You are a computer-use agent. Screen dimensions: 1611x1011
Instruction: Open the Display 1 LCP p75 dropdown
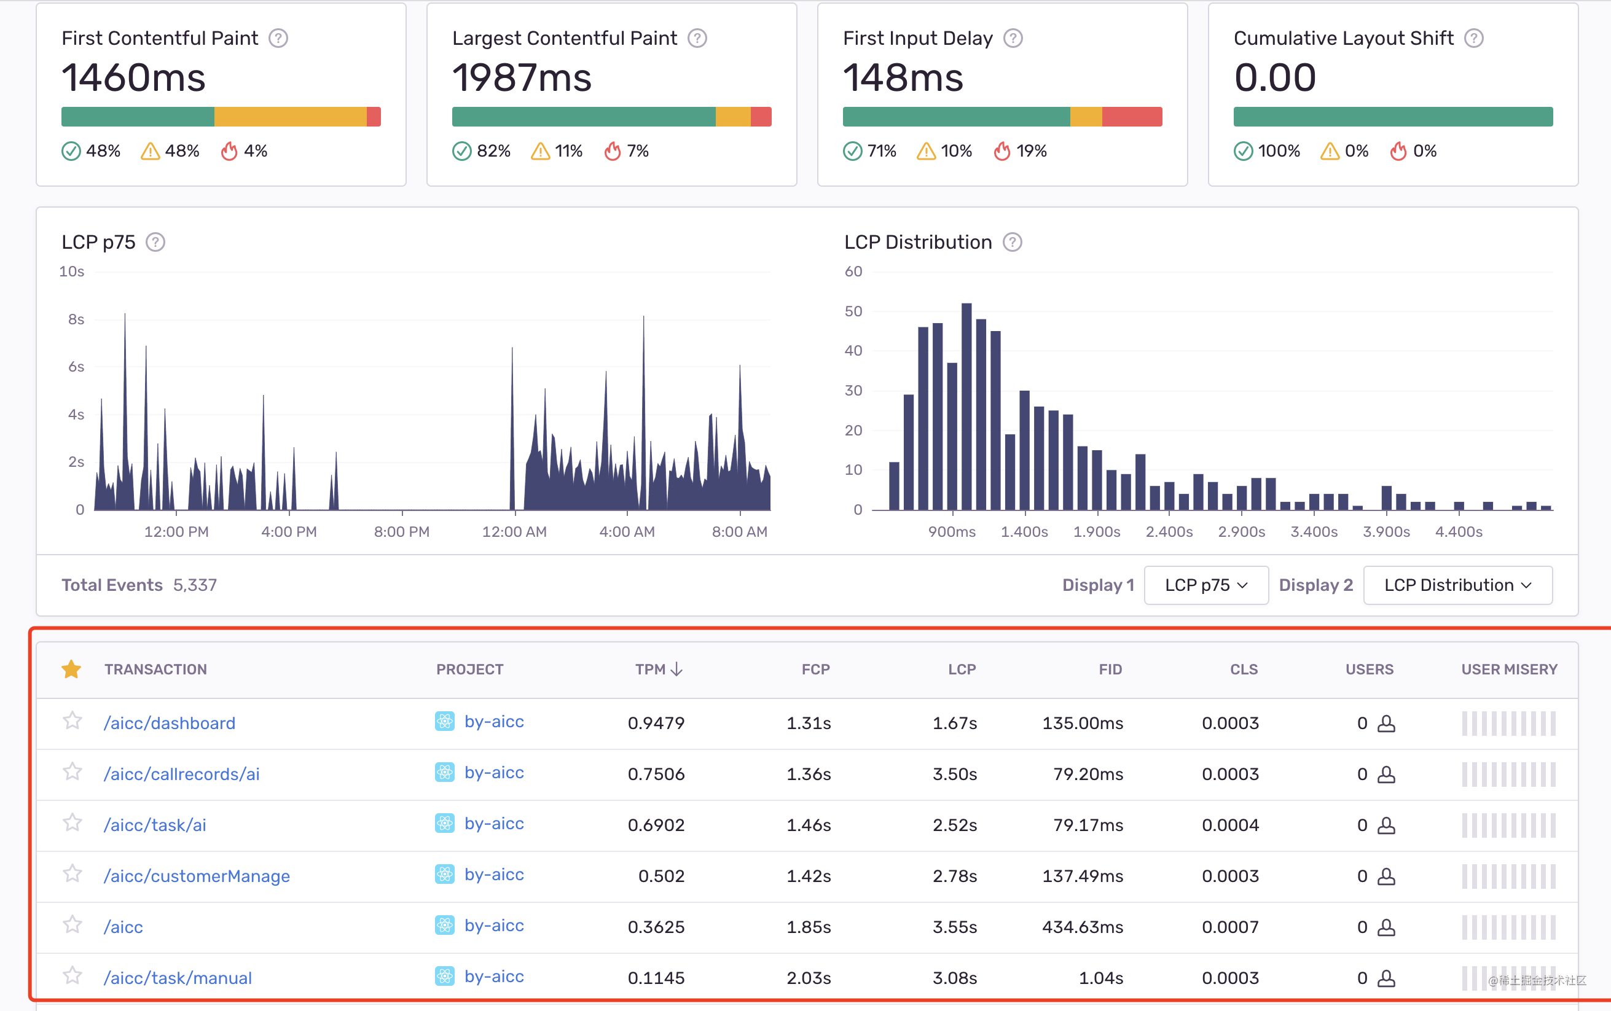[x=1205, y=585]
